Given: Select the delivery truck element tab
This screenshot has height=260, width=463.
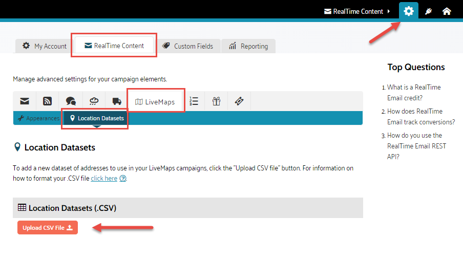Looking at the screenshot, I should click(x=117, y=101).
